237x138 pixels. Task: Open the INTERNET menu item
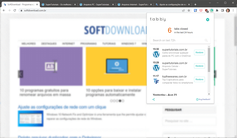69,43
